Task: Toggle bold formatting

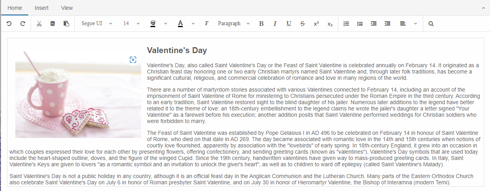Action: pos(261,24)
